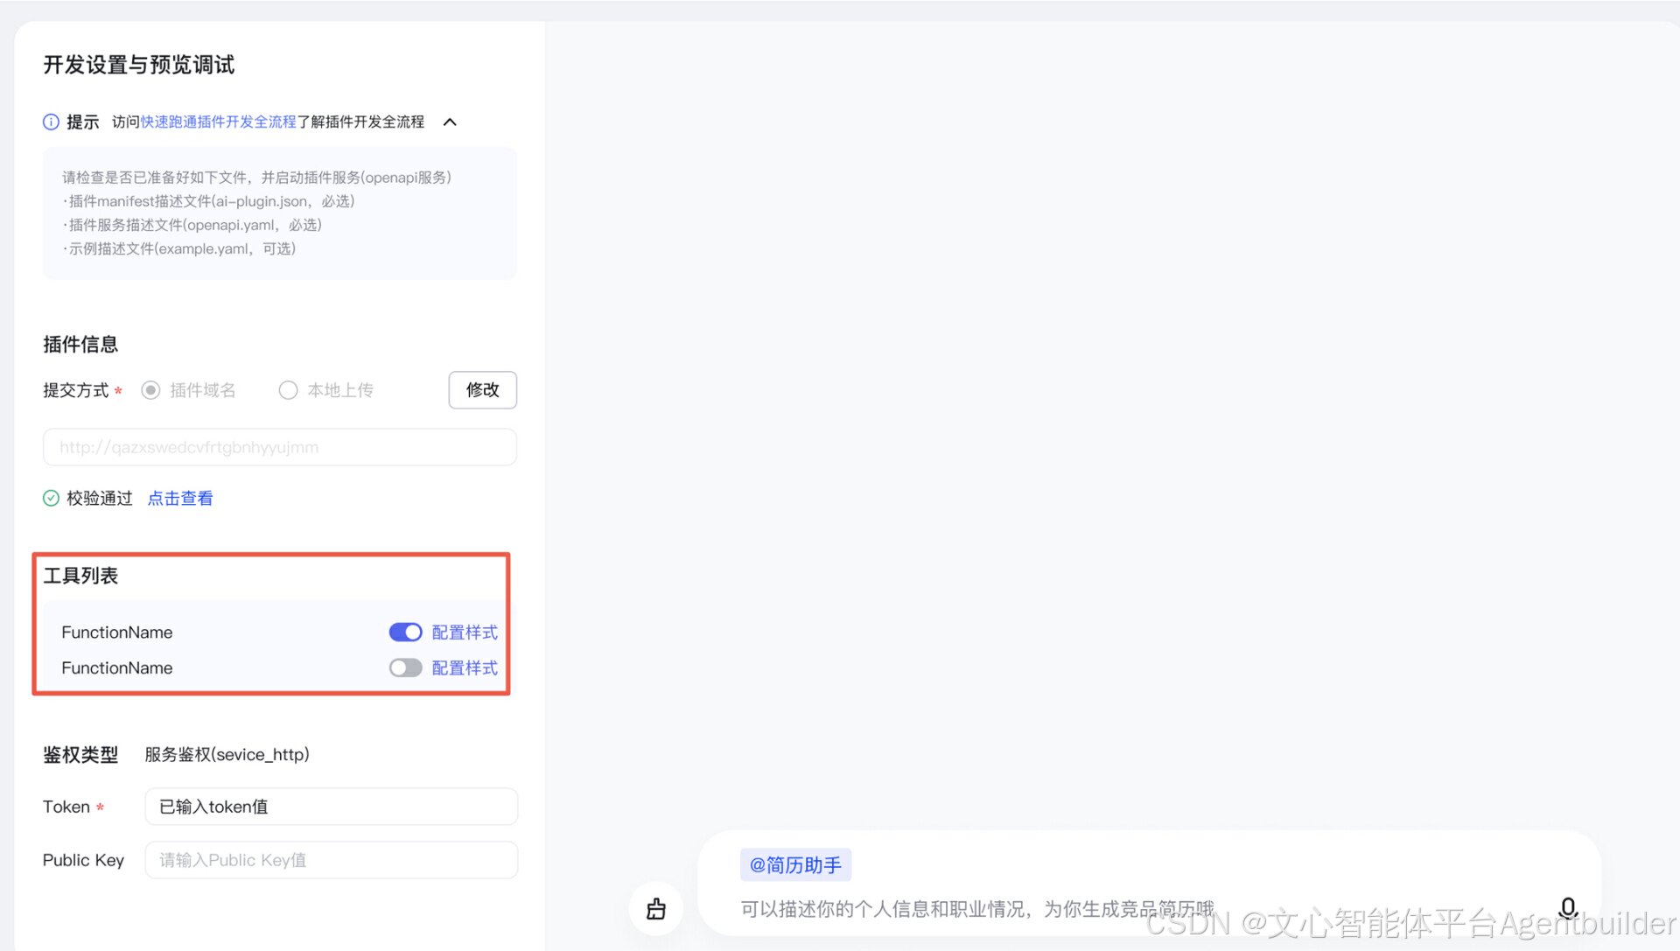Click the green validation passed checkmark icon

pos(51,498)
